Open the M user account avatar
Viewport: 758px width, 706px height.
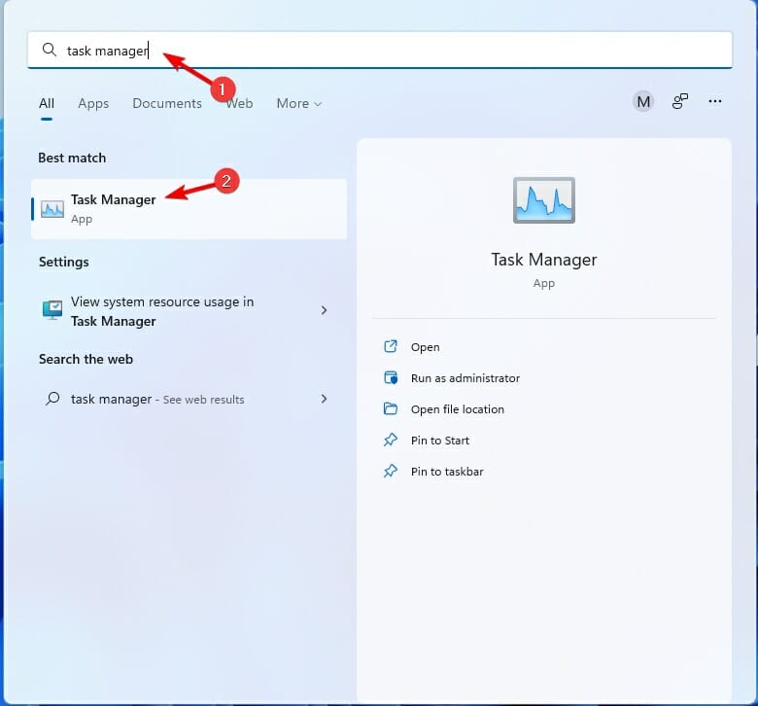(x=643, y=101)
